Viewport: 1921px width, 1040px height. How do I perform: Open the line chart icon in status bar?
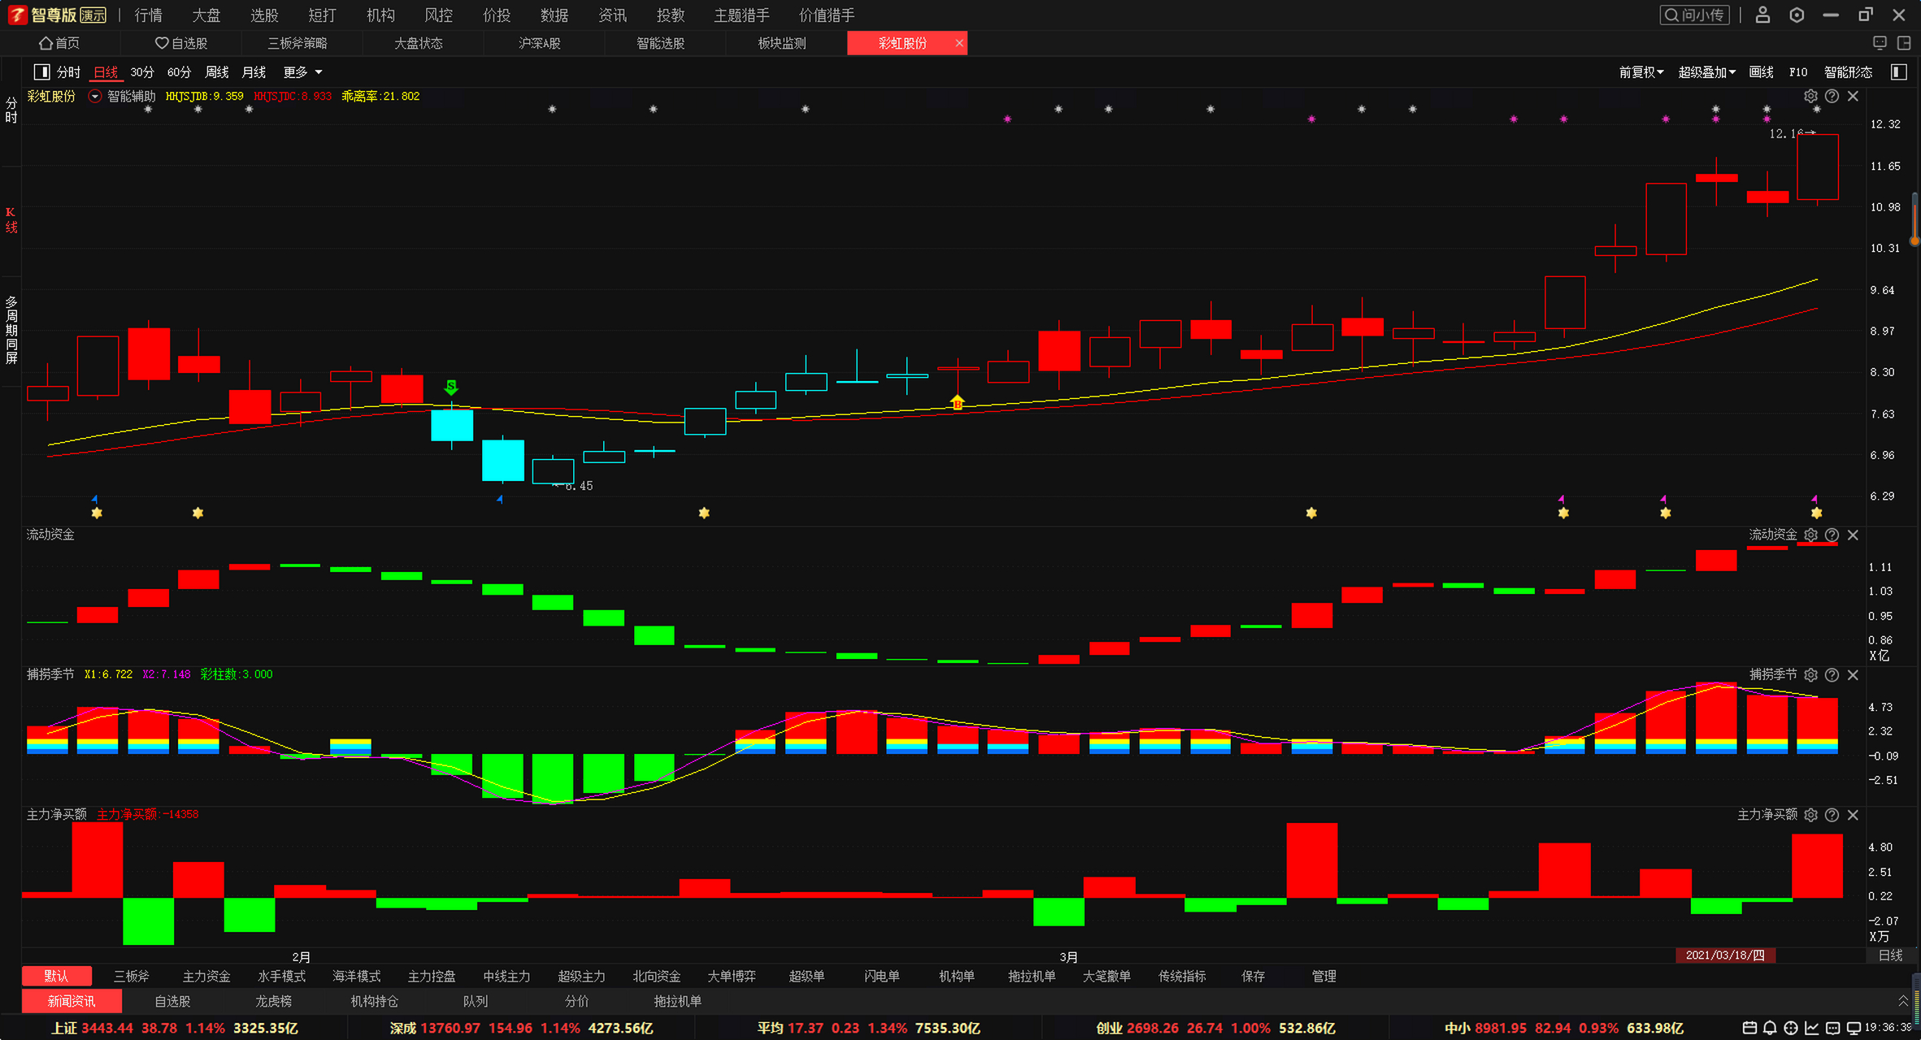tap(1811, 1028)
